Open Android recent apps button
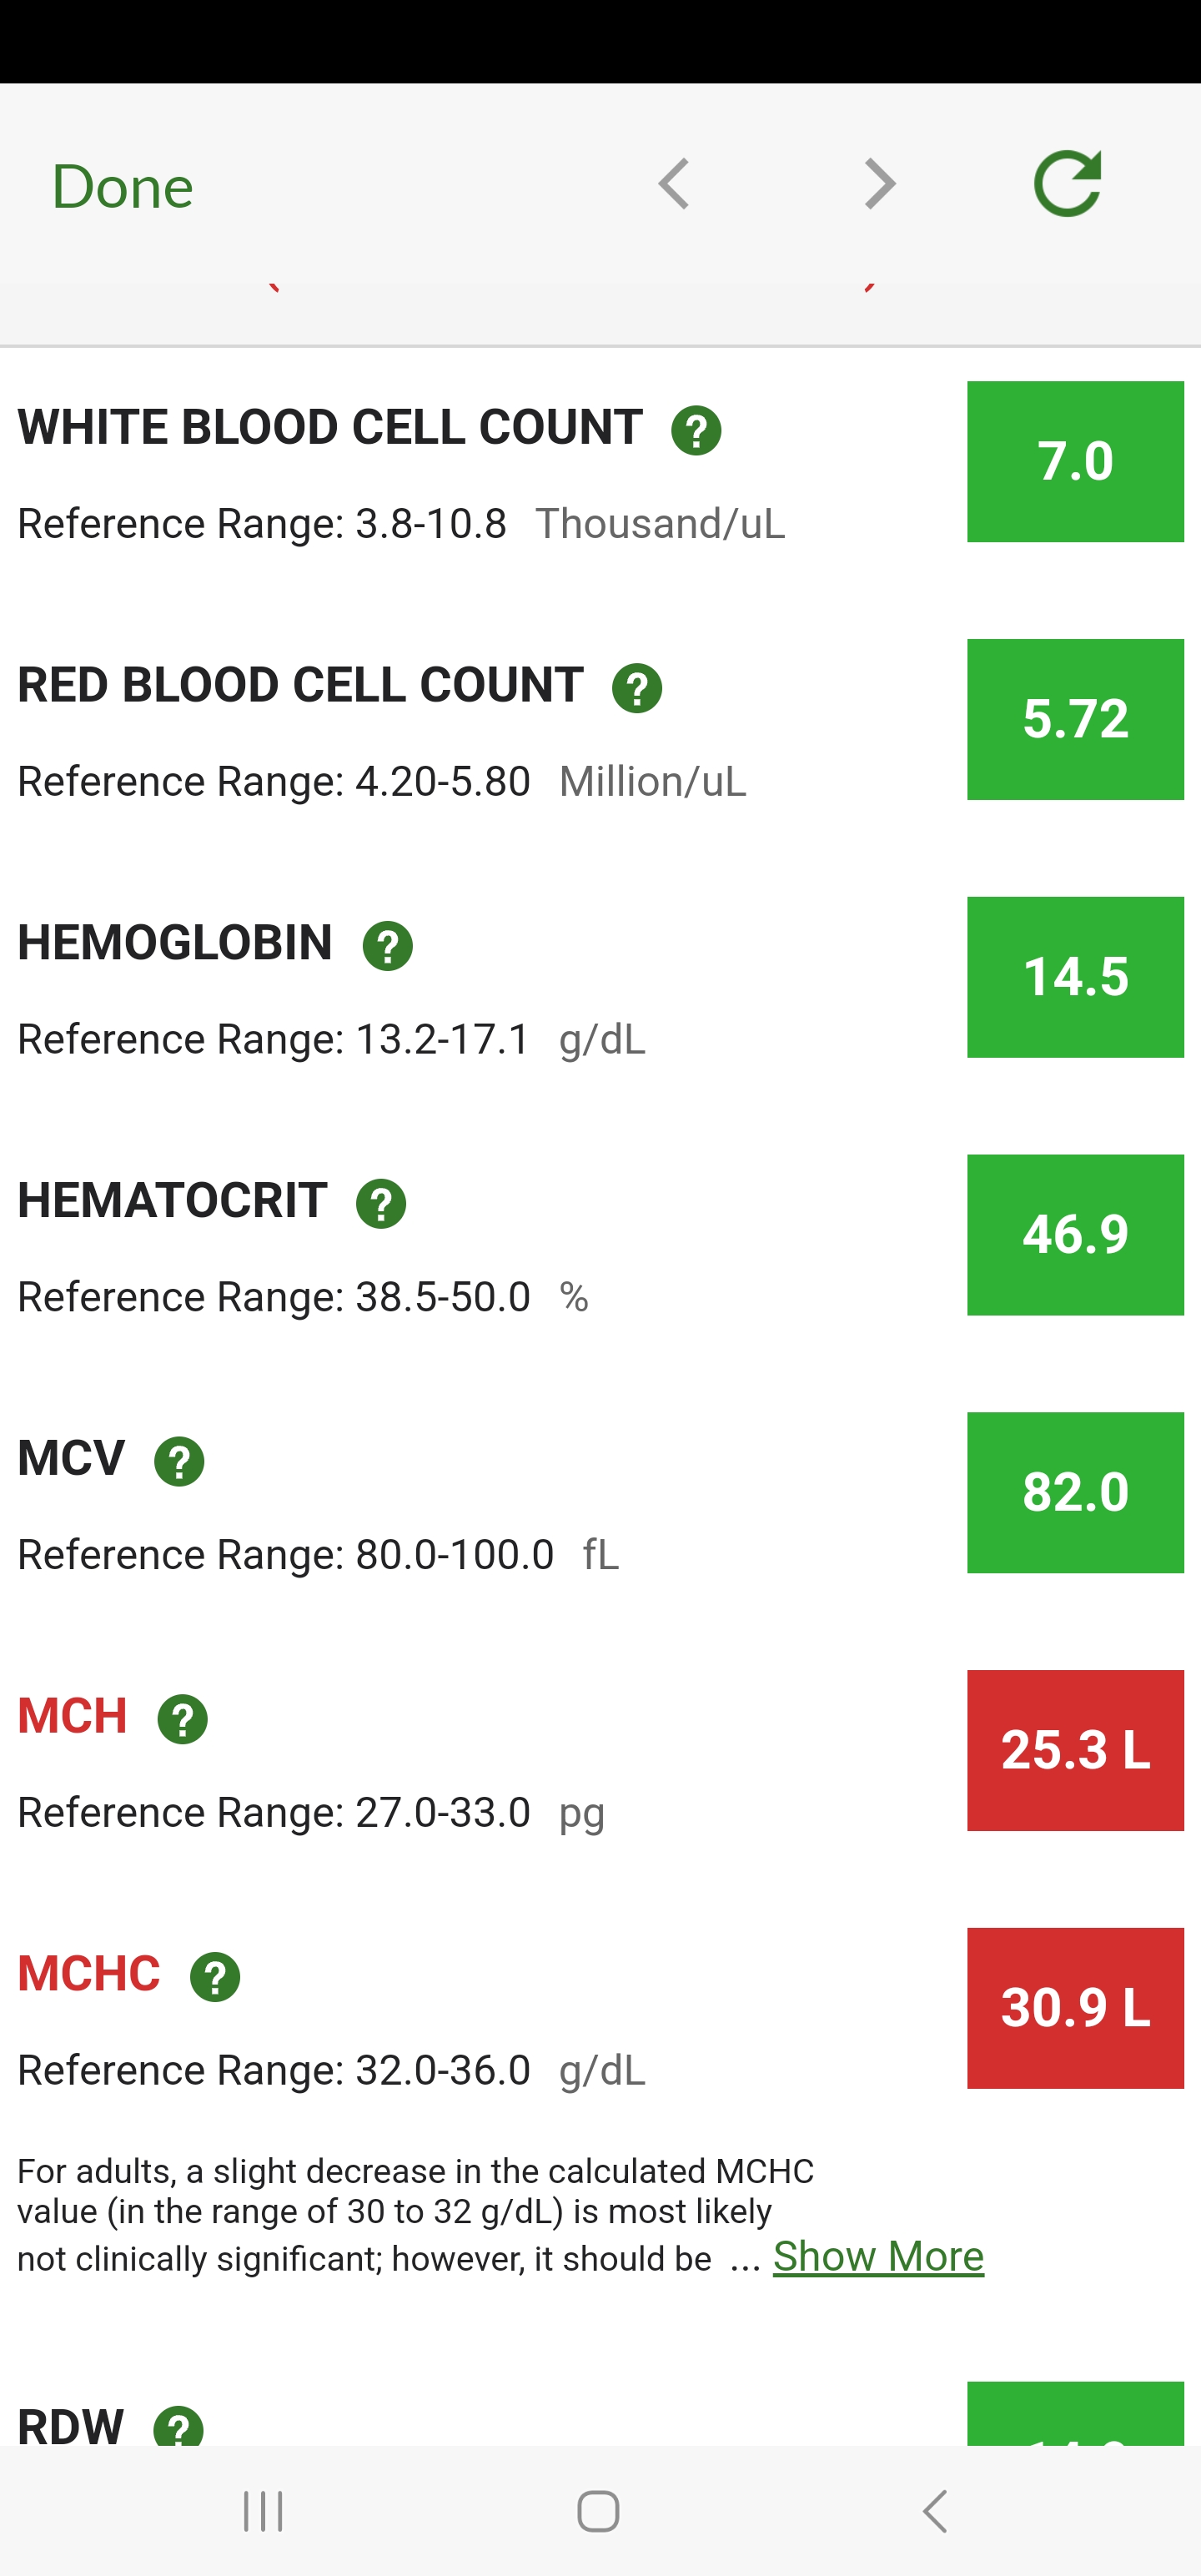The height and width of the screenshot is (2576, 1201). click(x=264, y=2511)
